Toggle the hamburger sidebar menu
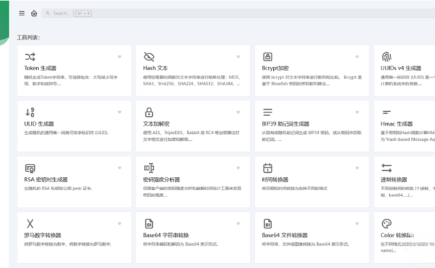 [x=22, y=13]
